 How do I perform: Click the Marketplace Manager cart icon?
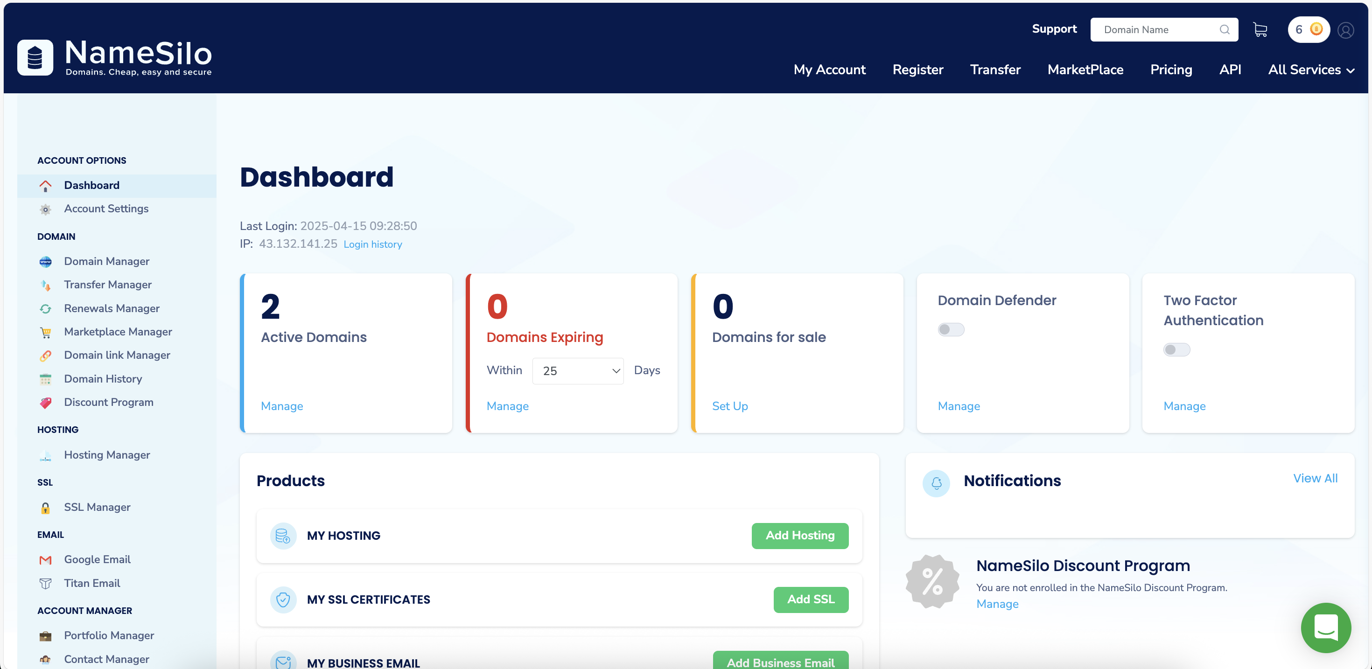tap(45, 332)
